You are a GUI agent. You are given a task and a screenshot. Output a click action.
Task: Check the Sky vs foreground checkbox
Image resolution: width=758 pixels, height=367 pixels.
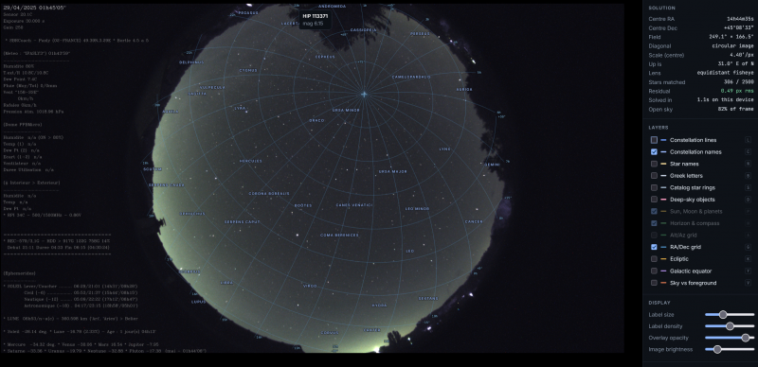pyautogui.click(x=654, y=283)
